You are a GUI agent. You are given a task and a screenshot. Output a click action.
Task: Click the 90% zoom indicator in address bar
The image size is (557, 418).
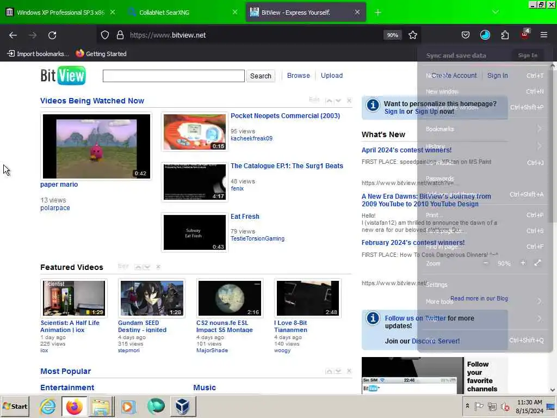[x=393, y=35]
